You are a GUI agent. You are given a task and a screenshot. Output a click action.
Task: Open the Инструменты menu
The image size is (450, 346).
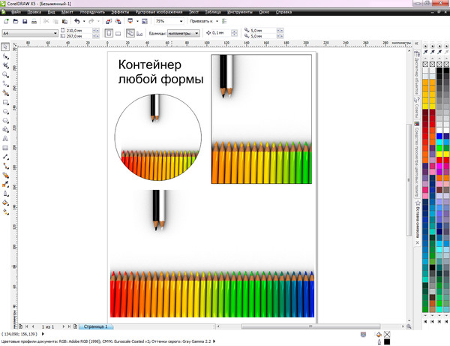click(x=240, y=12)
